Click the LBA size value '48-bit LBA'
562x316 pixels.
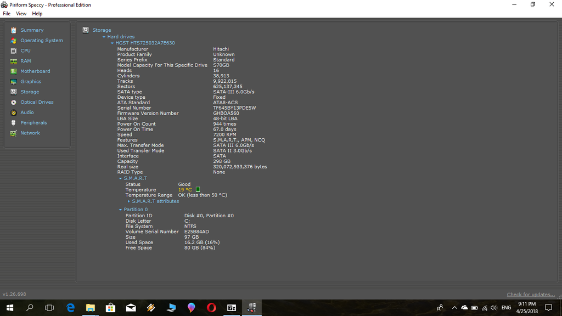tap(225, 119)
